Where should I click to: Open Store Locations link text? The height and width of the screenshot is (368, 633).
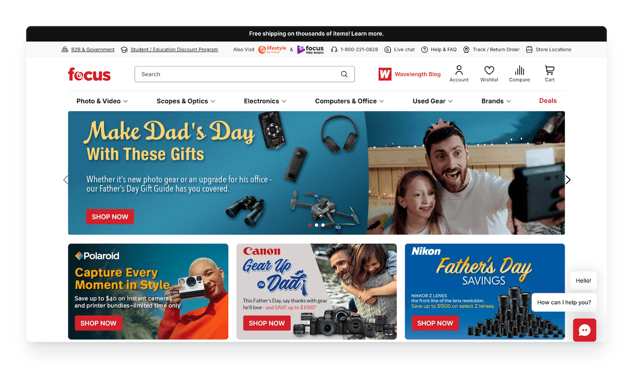pos(553,49)
